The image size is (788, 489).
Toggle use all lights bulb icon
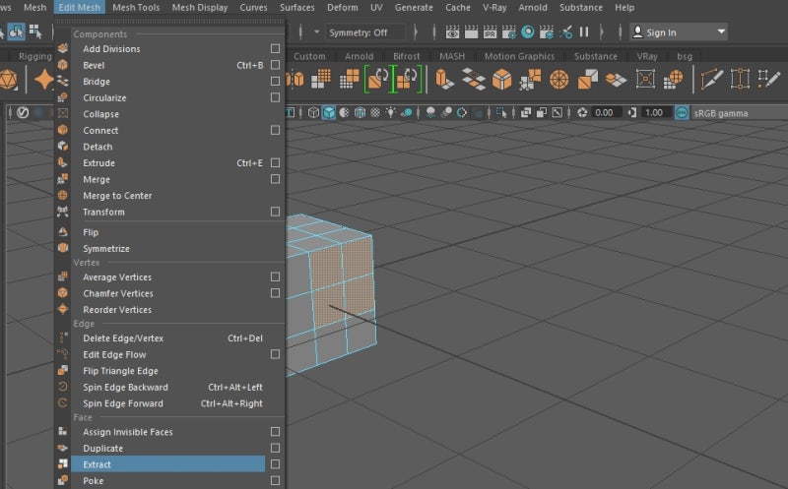coord(390,112)
